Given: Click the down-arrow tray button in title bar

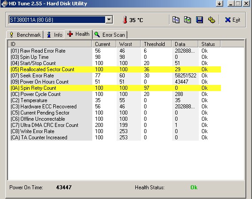Looking at the screenshot, I should pos(219,4).
